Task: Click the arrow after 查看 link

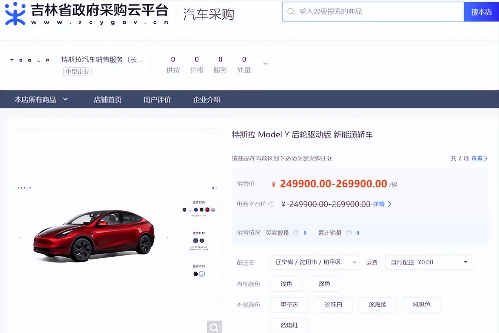Action: pyautogui.click(x=486, y=159)
